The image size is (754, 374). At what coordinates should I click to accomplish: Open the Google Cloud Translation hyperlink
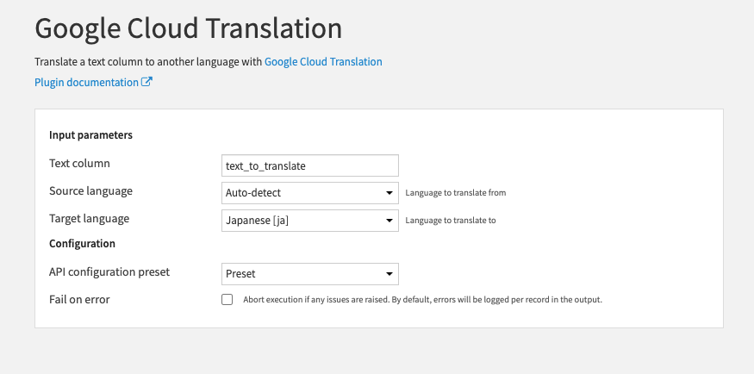point(323,61)
